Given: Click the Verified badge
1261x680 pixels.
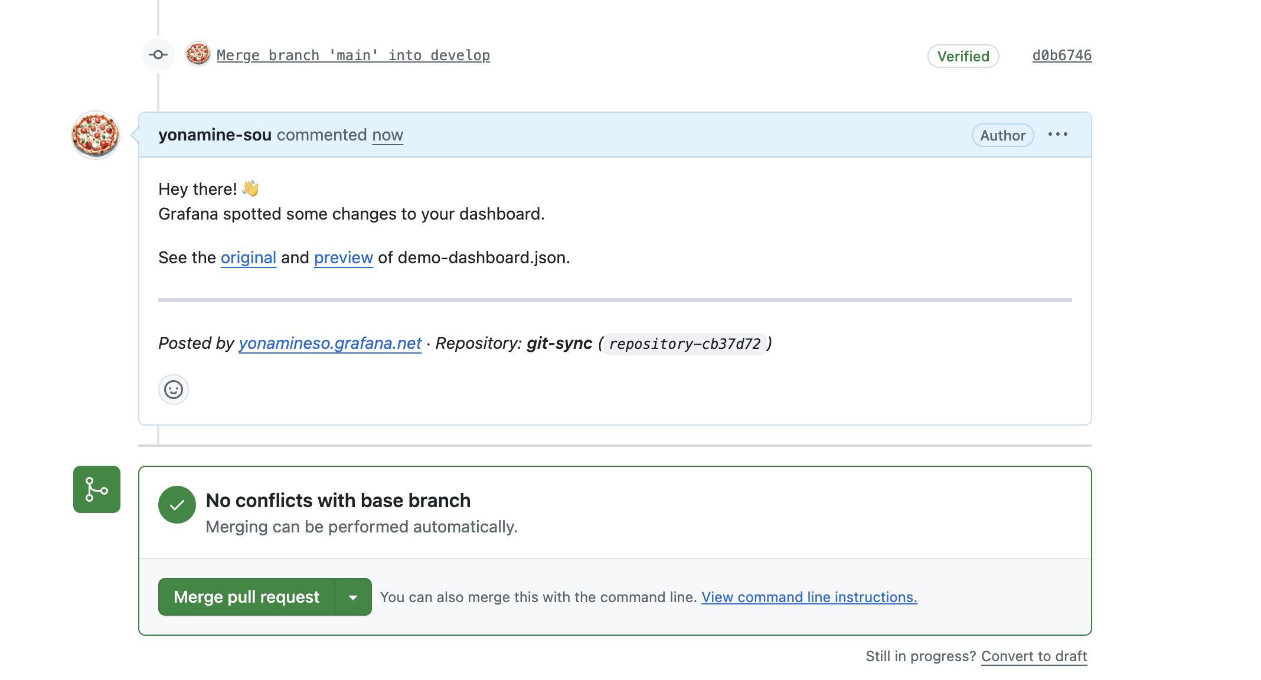Looking at the screenshot, I should (x=963, y=56).
